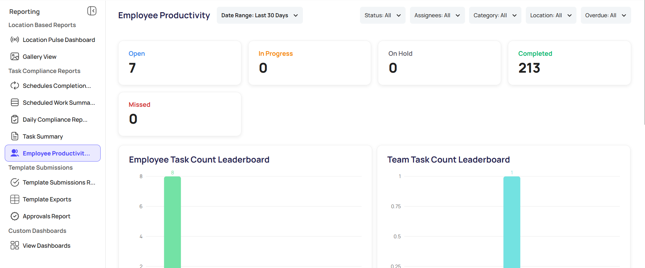Click the Schedules Completion refresh icon
Viewport: 645px width, 268px height.
[15, 86]
